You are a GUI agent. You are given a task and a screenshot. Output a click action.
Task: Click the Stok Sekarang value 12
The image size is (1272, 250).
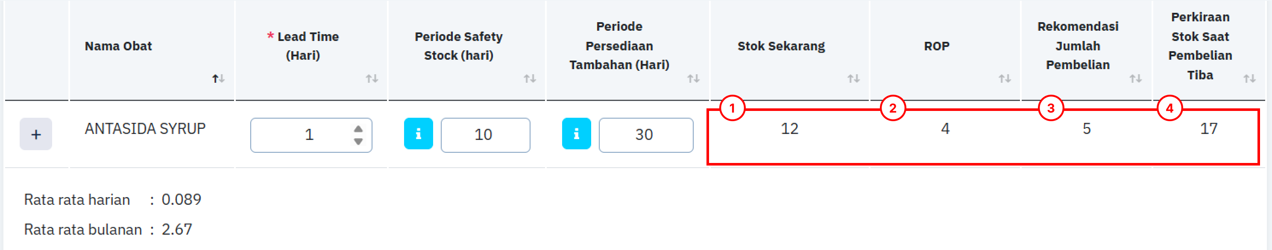click(x=789, y=129)
